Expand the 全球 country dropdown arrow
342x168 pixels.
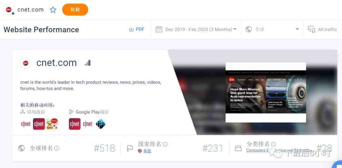point(297,29)
